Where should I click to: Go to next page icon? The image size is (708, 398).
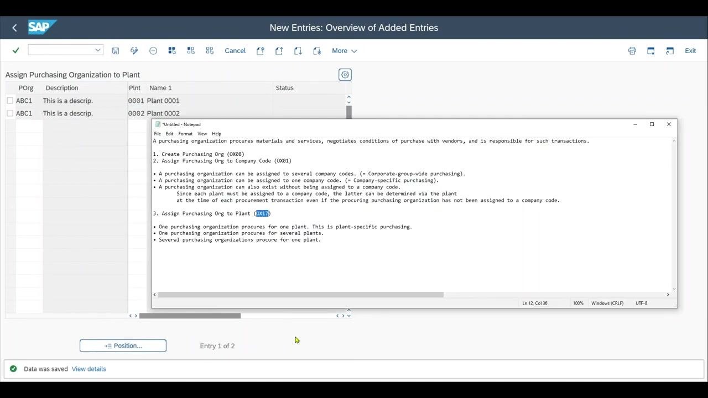pyautogui.click(x=298, y=51)
